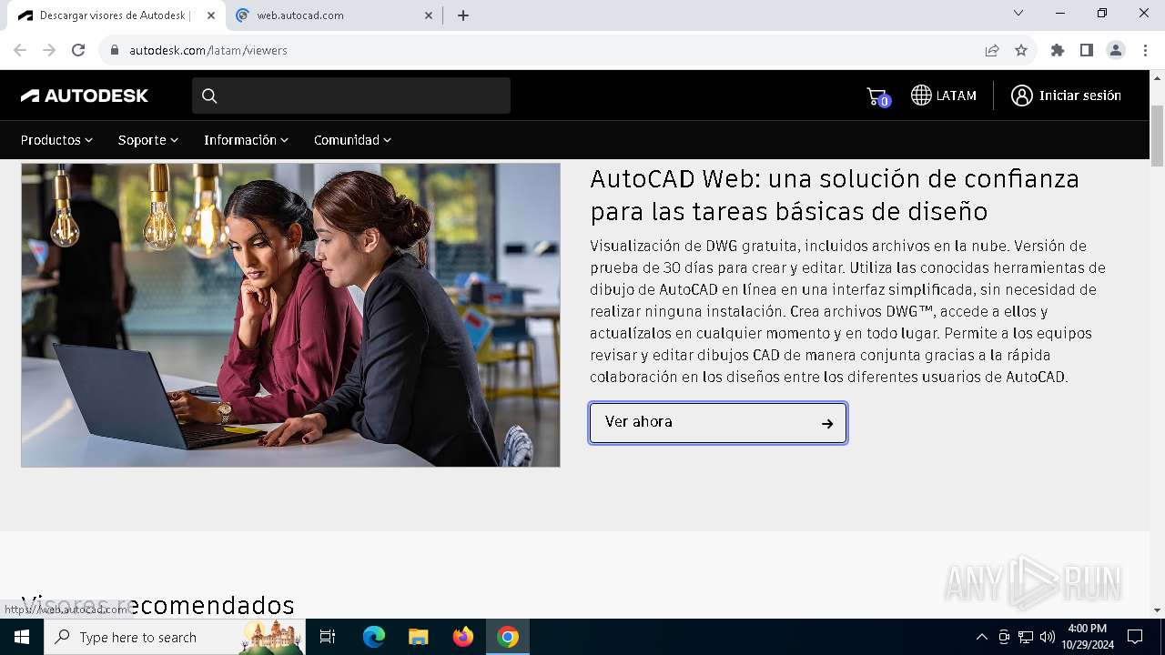Click the Autodesk logo
1165x655 pixels.
tap(85, 96)
